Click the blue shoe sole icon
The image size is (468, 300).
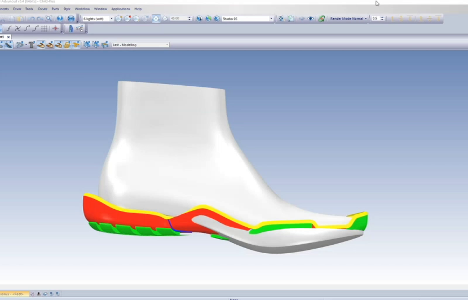click(x=70, y=29)
